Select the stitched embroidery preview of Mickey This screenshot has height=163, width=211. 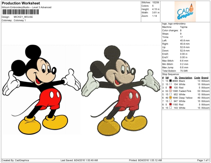coord(121,90)
